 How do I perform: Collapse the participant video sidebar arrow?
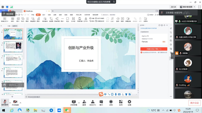172,56
